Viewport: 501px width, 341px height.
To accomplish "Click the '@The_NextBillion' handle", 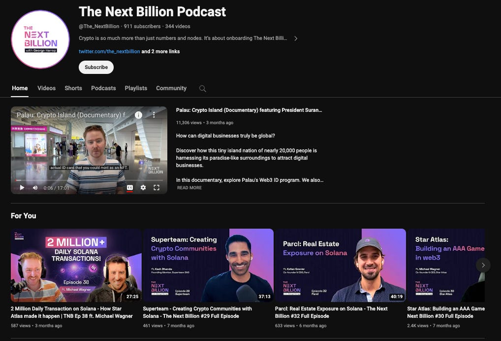I will point(99,27).
